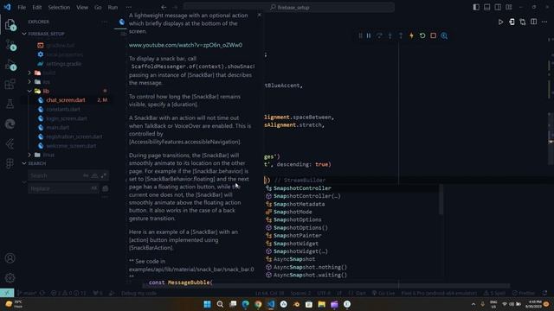Image resolution: width=554 pixels, height=311 pixels.
Task: Restart the debug session
Action: [422, 35]
